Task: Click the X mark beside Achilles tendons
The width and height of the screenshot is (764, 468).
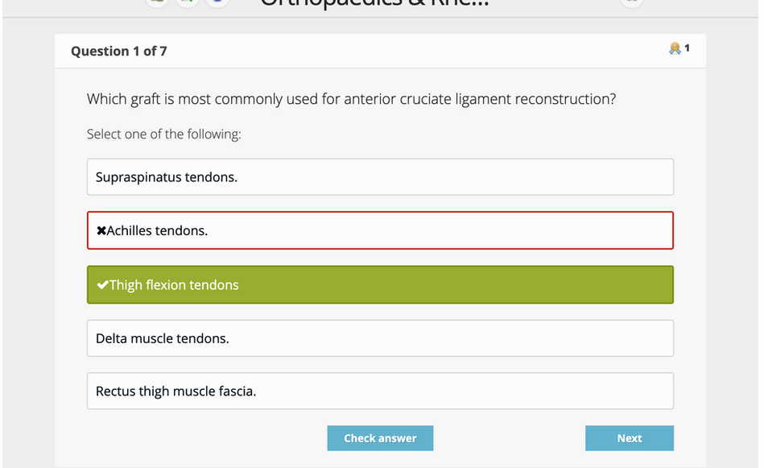Action: click(x=101, y=230)
